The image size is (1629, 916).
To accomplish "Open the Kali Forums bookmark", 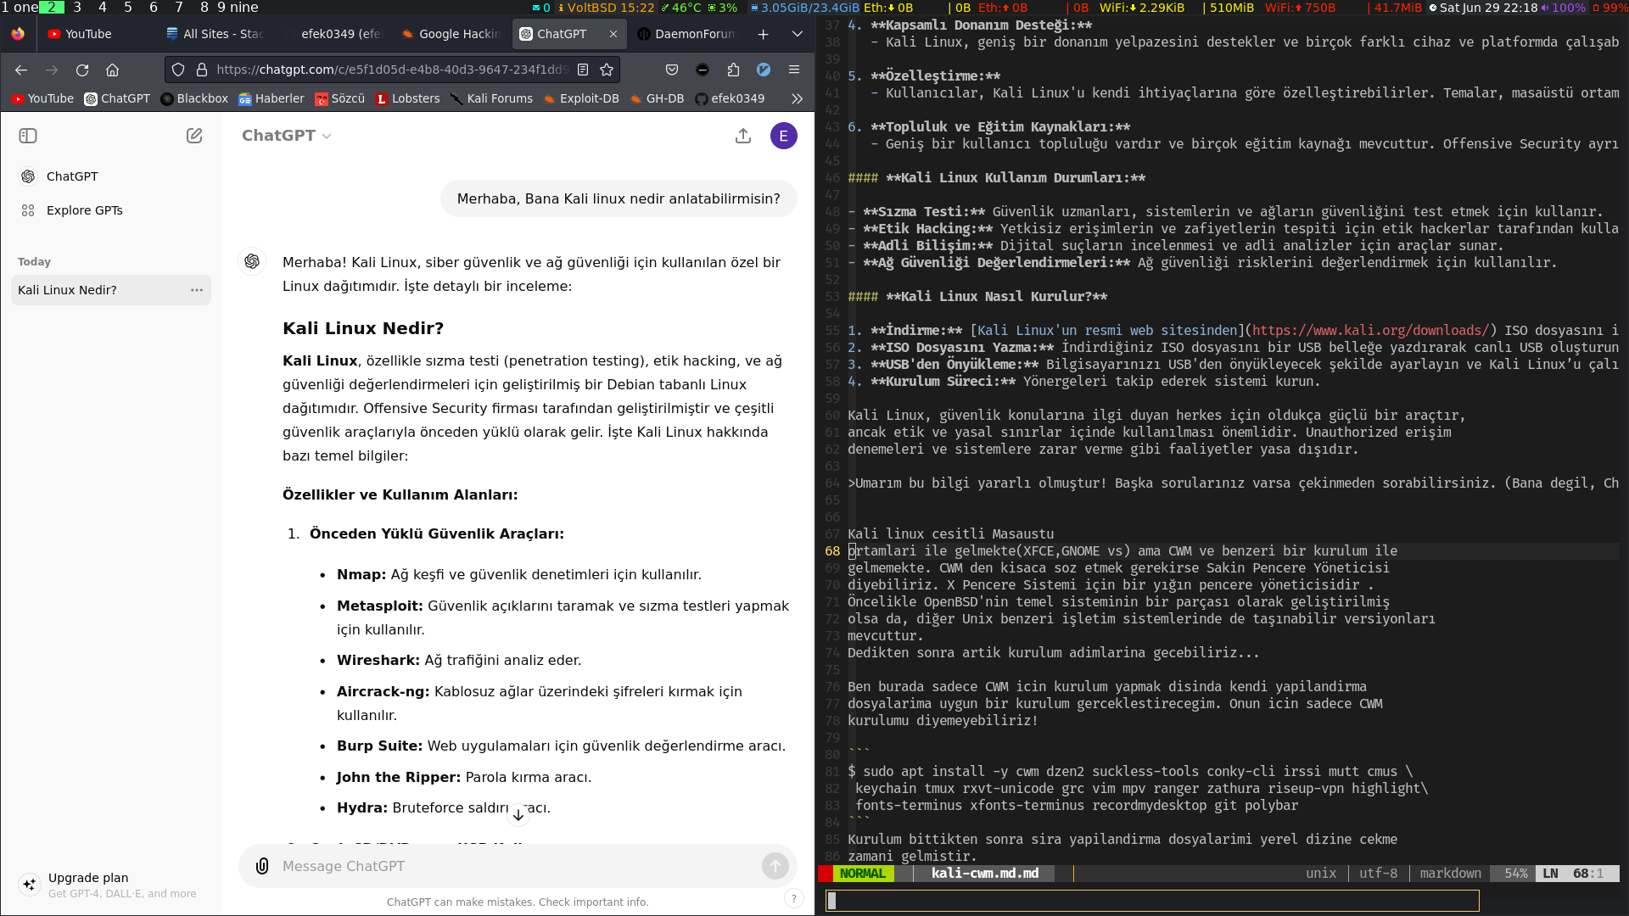I will pos(491,98).
